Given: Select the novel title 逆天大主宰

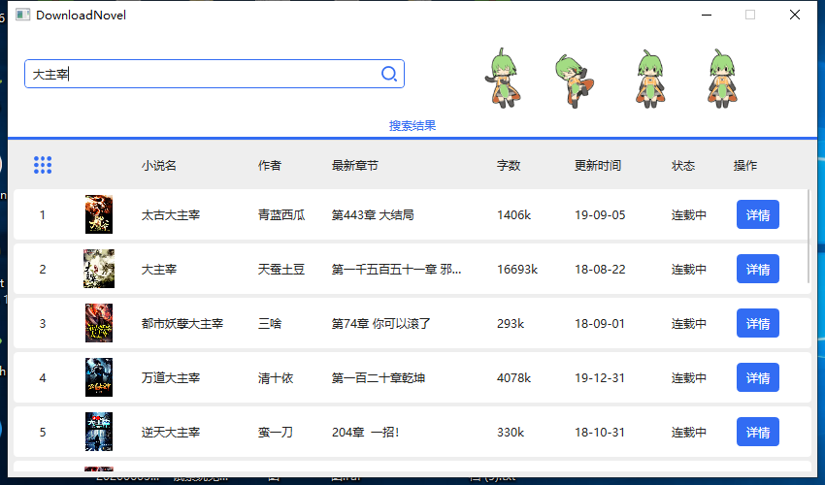Looking at the screenshot, I should pyautogui.click(x=171, y=433).
